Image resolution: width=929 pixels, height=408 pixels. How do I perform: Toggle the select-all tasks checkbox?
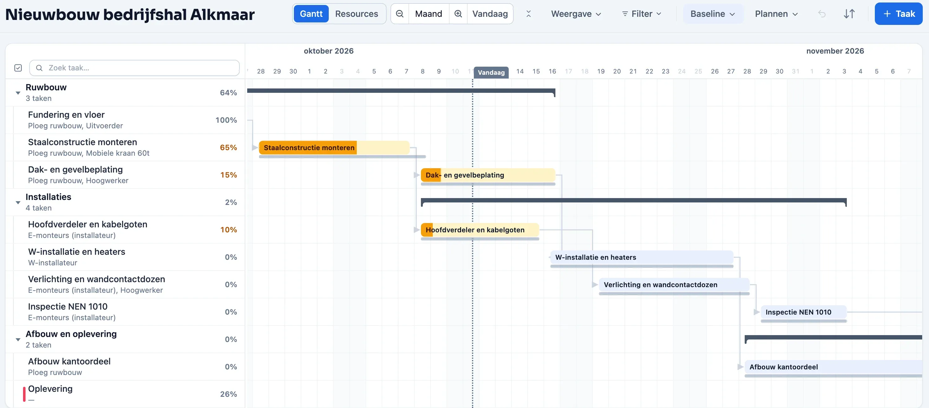coord(18,68)
